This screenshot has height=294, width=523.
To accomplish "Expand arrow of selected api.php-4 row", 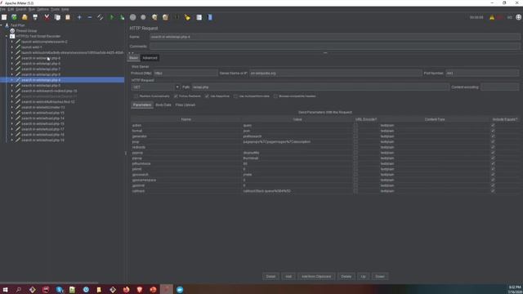I will [x=12, y=80].
